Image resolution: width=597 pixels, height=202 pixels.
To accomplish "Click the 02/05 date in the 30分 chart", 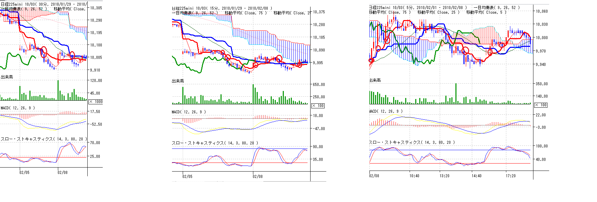I will [x=24, y=173].
